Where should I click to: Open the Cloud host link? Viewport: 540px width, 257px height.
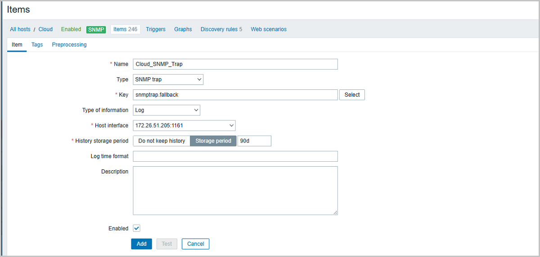45,30
